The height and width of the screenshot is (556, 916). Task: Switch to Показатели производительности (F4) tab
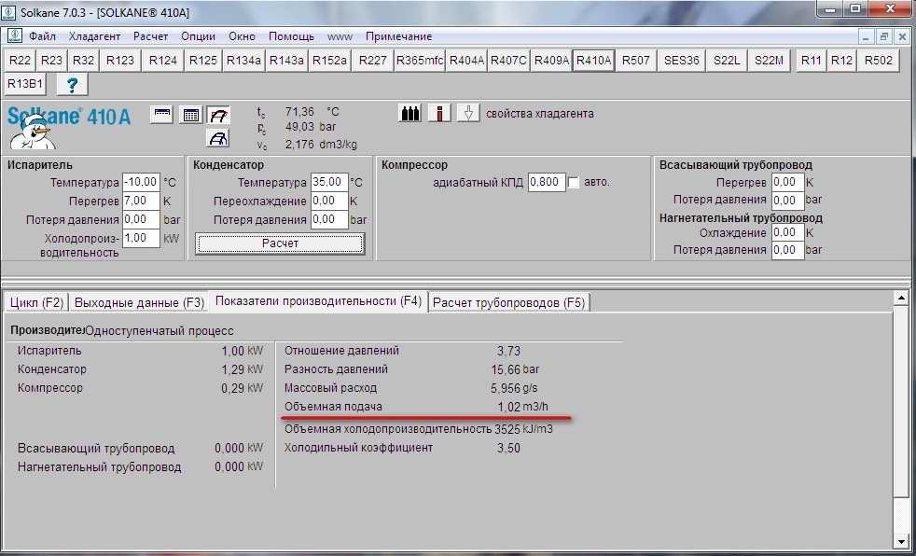[318, 301]
